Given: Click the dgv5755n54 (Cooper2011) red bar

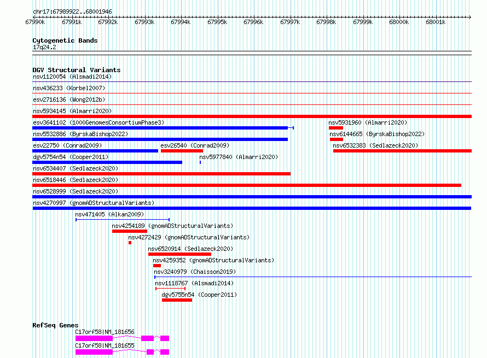Looking at the screenshot, I should coord(177,300).
